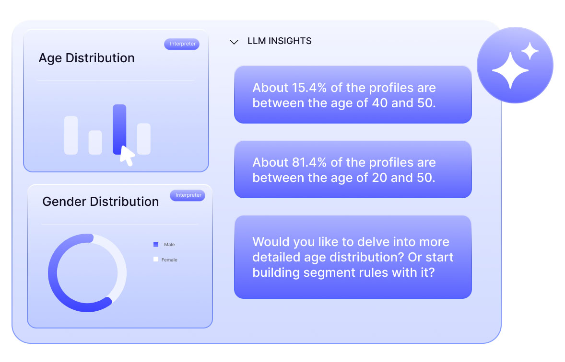This screenshot has width=565, height=362.
Task: Click the Interpreter badge on Age Distribution
Action: [182, 44]
